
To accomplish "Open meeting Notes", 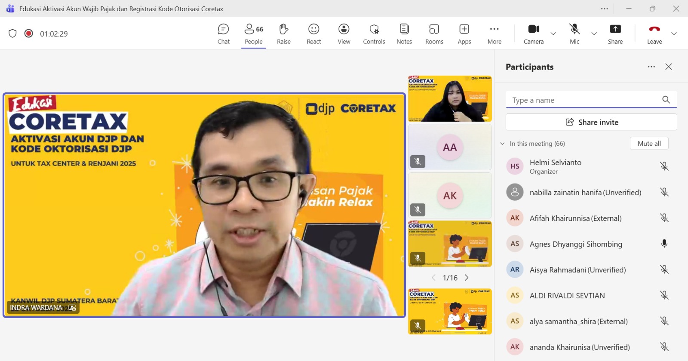I will pyautogui.click(x=404, y=34).
